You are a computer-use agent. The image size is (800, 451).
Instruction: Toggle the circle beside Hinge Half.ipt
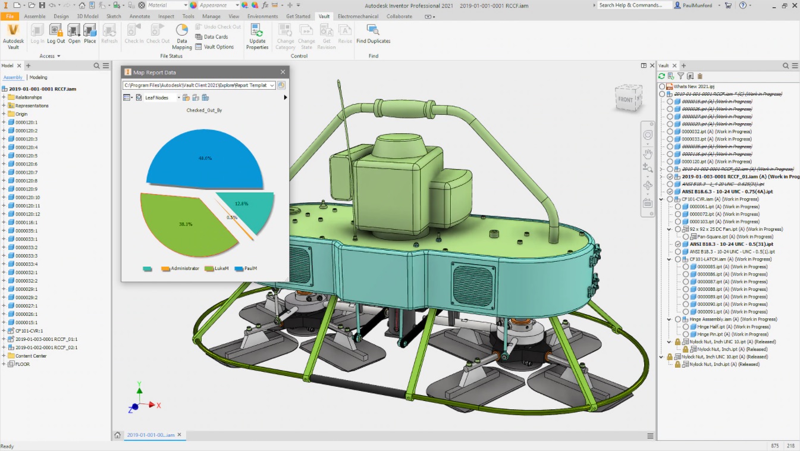point(686,327)
